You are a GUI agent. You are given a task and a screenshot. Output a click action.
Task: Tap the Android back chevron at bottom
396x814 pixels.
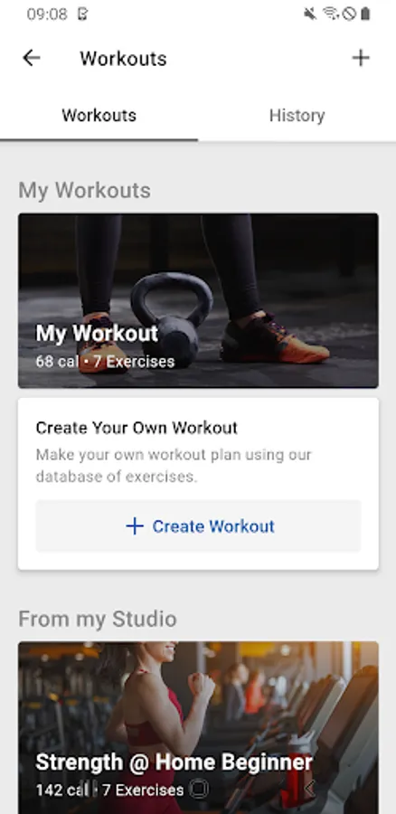click(x=309, y=789)
